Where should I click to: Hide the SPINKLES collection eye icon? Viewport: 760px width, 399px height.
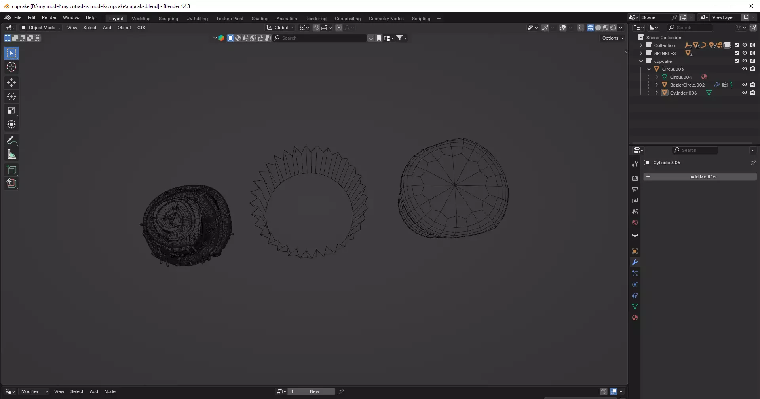pos(745,53)
